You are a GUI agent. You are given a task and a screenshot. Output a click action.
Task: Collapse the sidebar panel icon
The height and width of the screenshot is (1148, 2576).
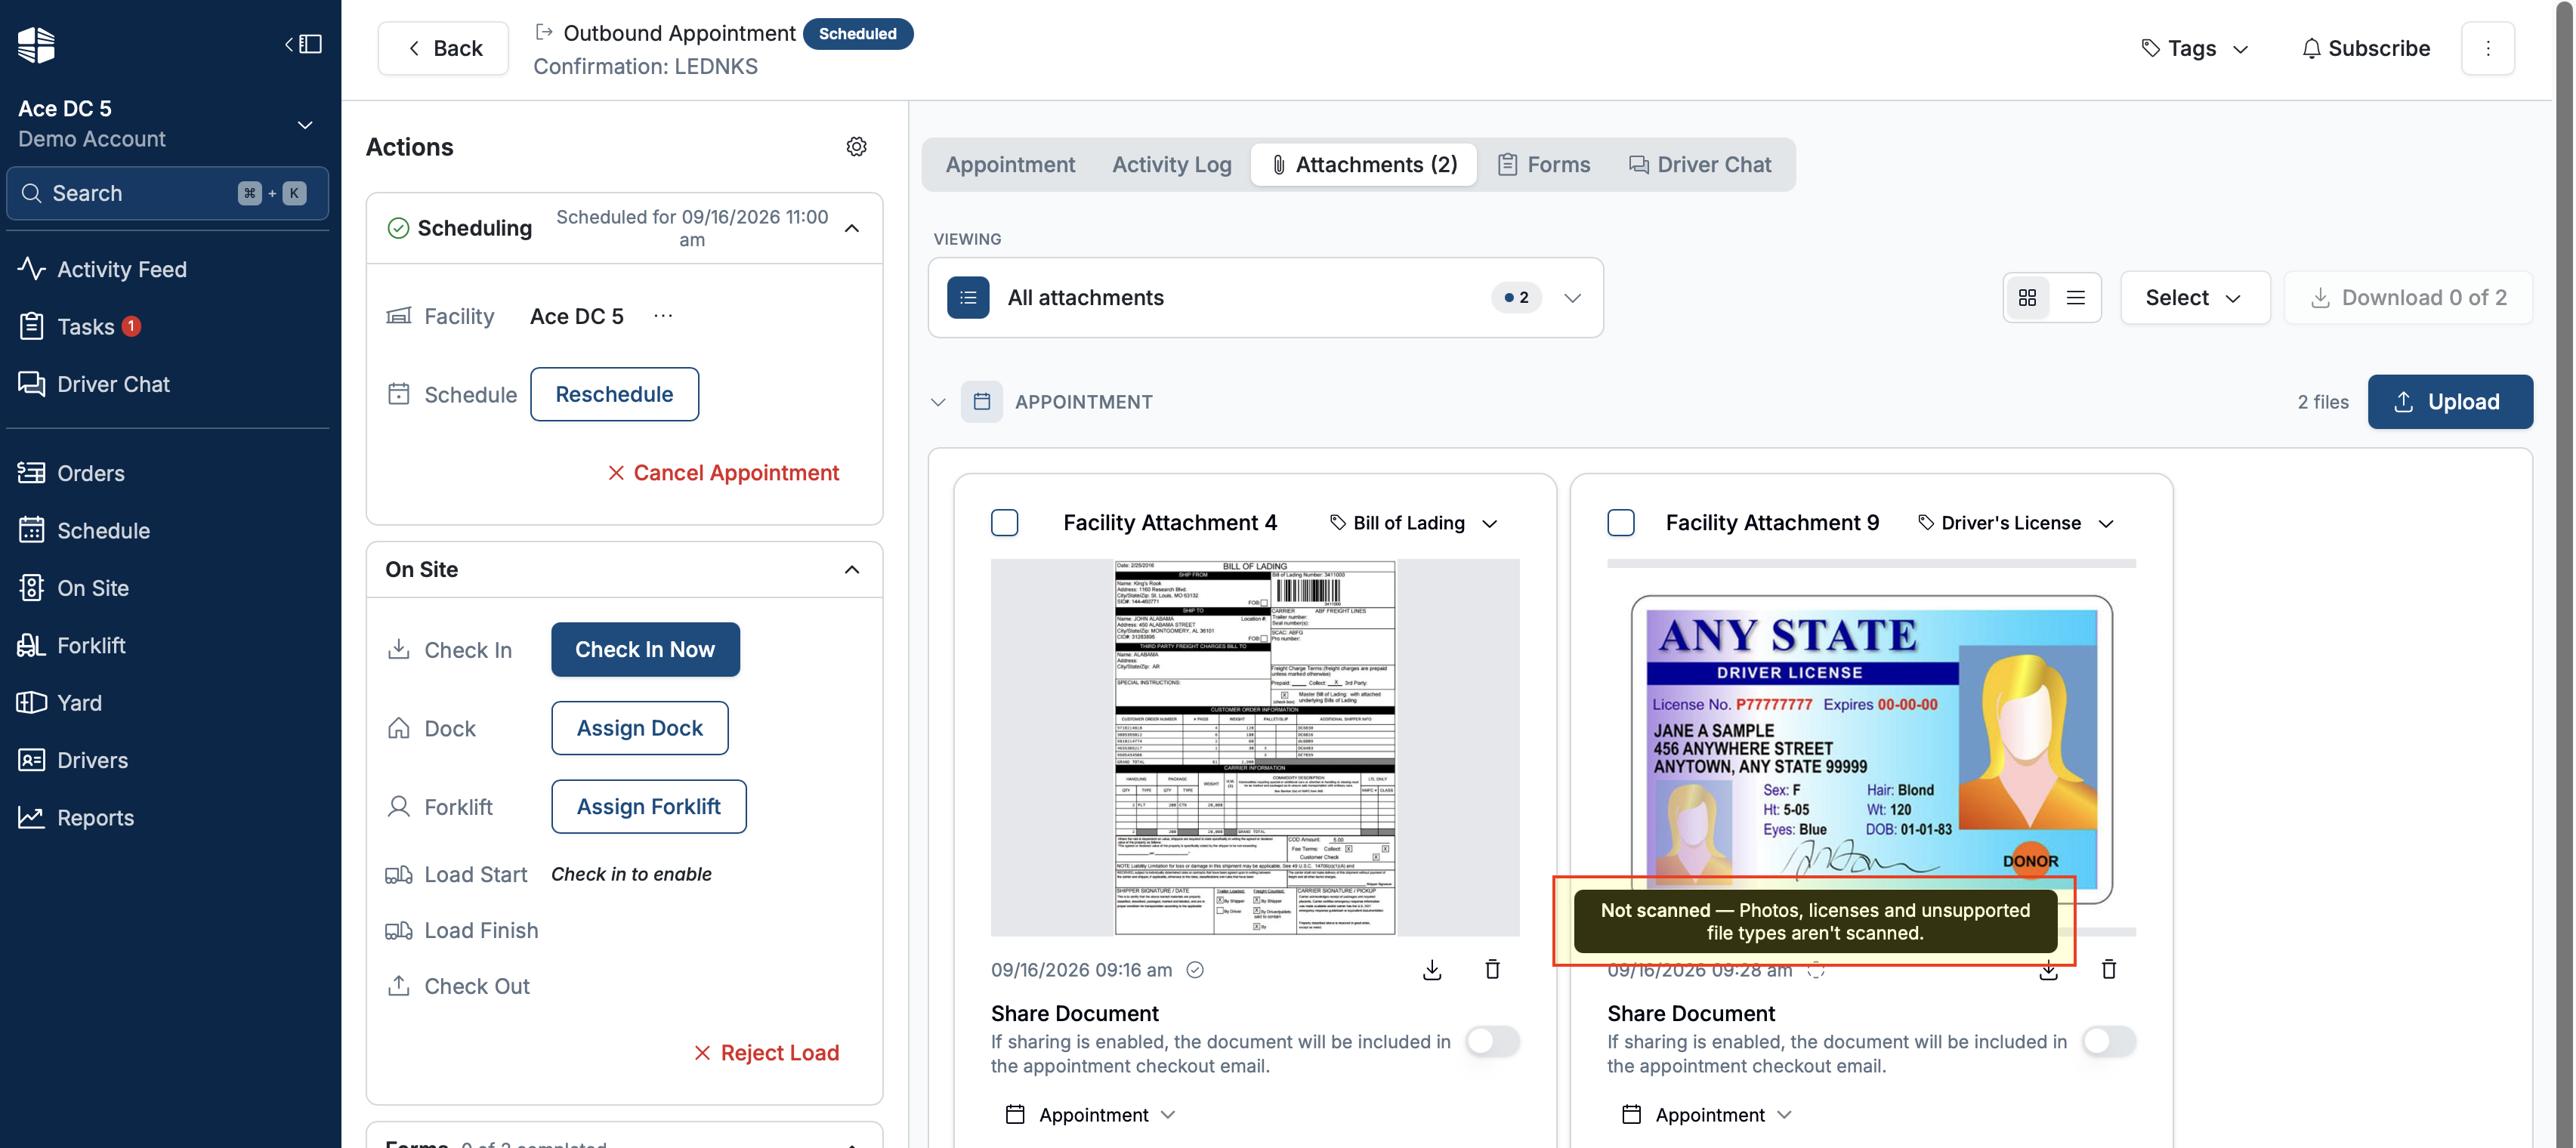pyautogui.click(x=303, y=44)
